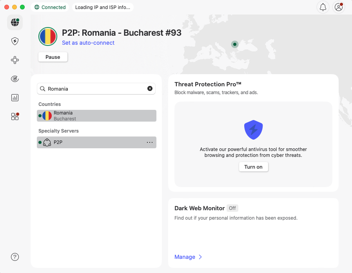Open Dark Web Monitor radar sidebar icon
Viewport: 352px width, 273px height.
click(15, 79)
